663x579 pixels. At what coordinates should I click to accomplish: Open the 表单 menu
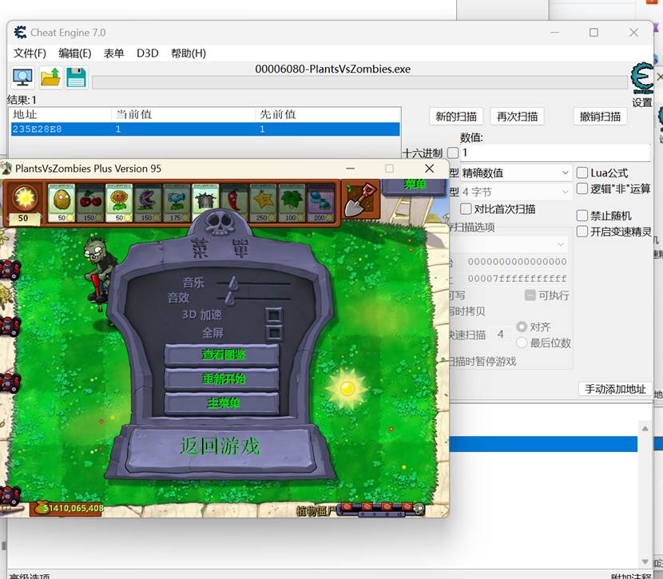(x=113, y=54)
